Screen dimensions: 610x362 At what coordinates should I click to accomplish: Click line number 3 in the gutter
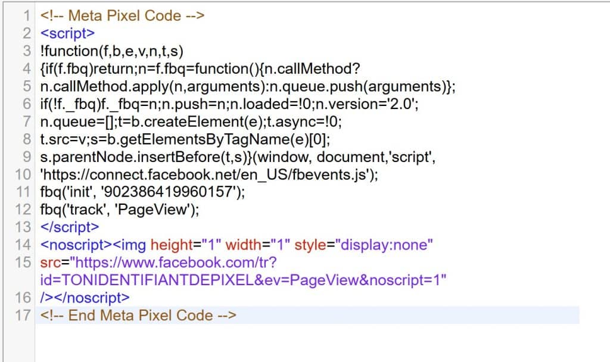coord(27,51)
